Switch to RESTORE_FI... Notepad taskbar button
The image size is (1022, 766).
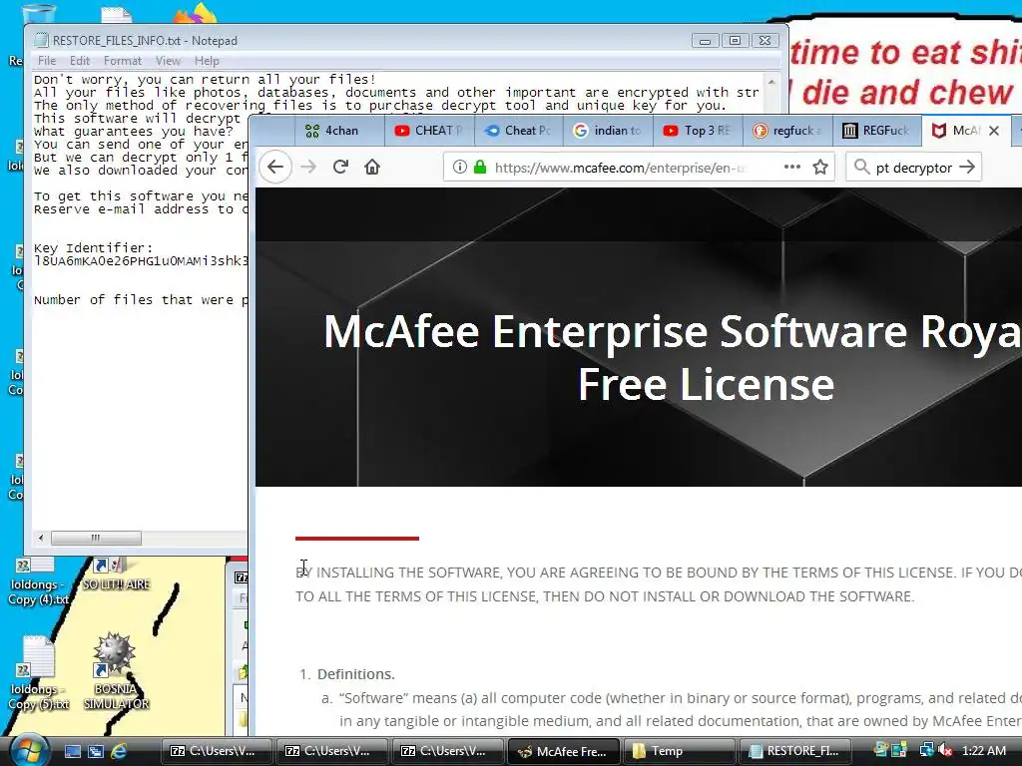pyautogui.click(x=793, y=751)
